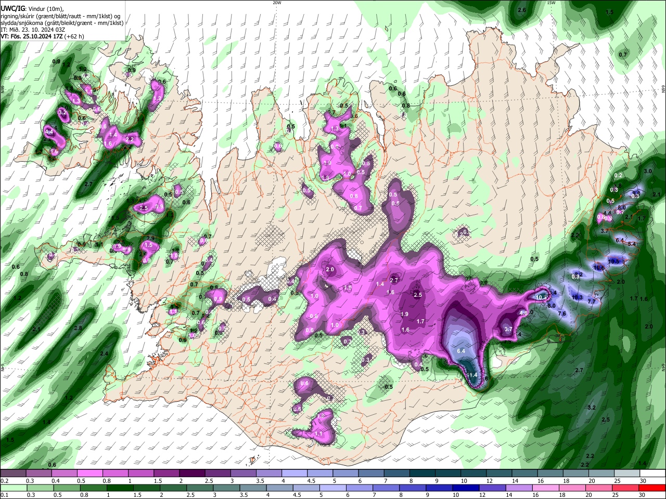Image resolution: width=666 pixels, height=499 pixels.
Task: Click the bold UWC/IG title text
Action: pyautogui.click(x=12, y=9)
